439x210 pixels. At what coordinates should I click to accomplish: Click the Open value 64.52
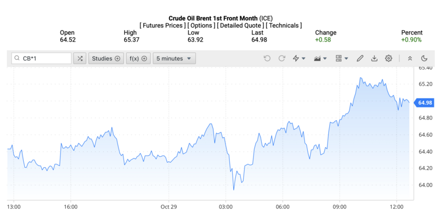[x=67, y=39]
